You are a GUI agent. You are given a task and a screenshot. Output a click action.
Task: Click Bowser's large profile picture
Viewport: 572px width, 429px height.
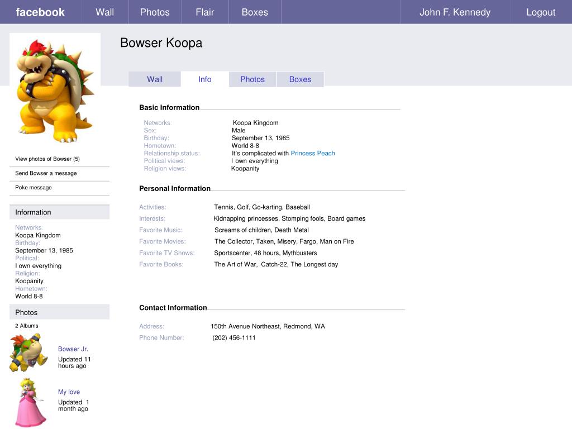[55, 91]
